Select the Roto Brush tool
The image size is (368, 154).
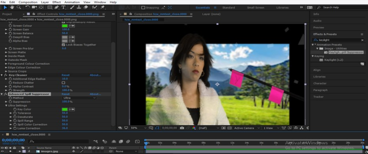[94, 8]
